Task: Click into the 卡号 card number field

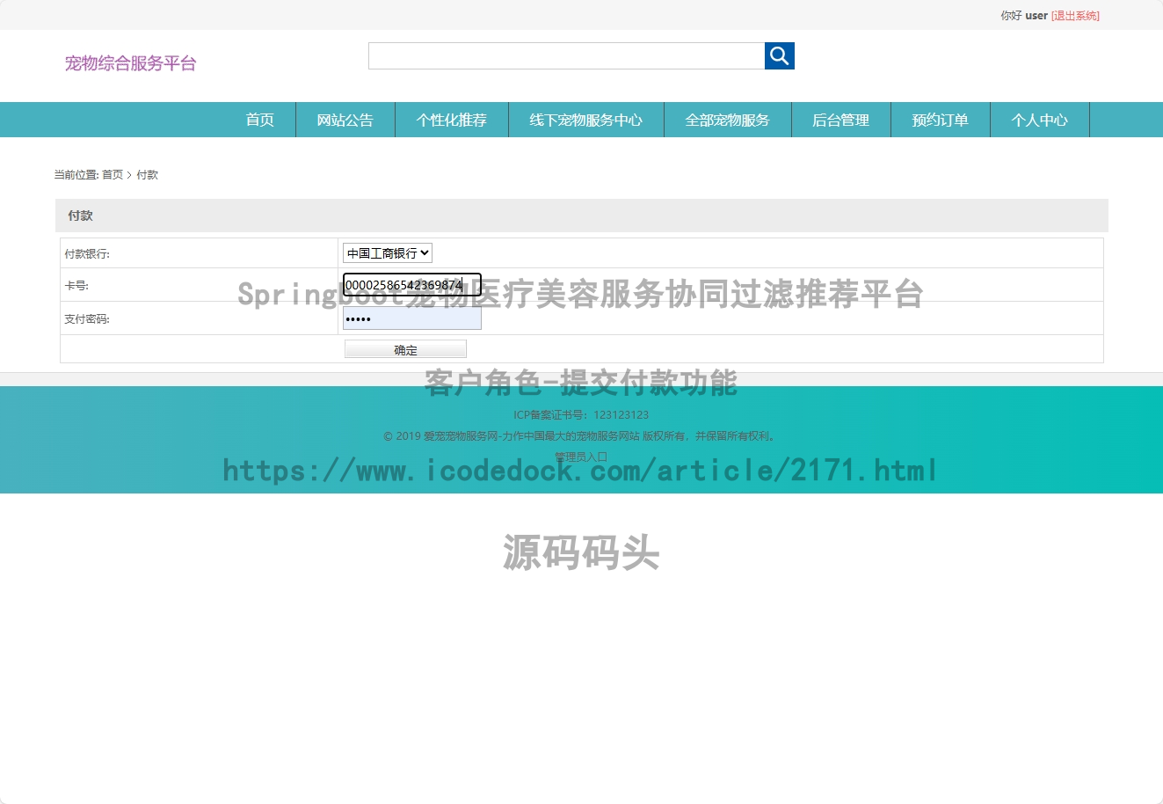Action: pyautogui.click(x=412, y=285)
